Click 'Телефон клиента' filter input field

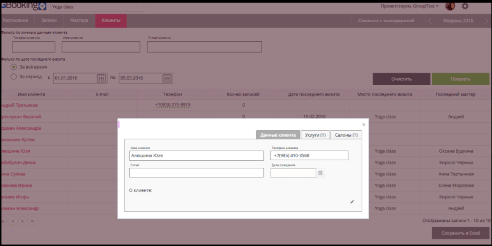click(34, 47)
